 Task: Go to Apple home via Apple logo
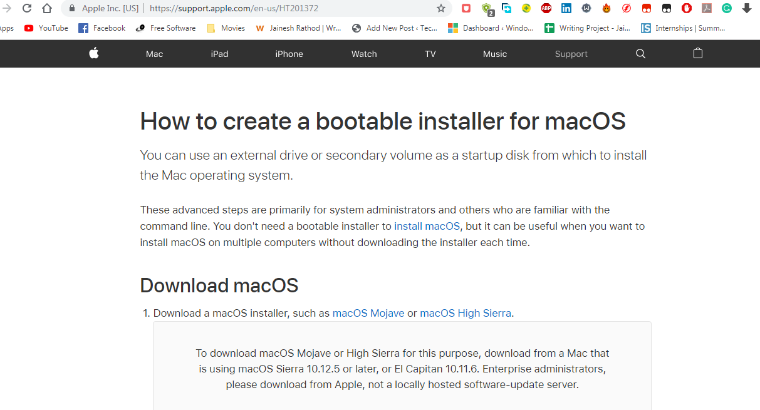[x=94, y=53]
